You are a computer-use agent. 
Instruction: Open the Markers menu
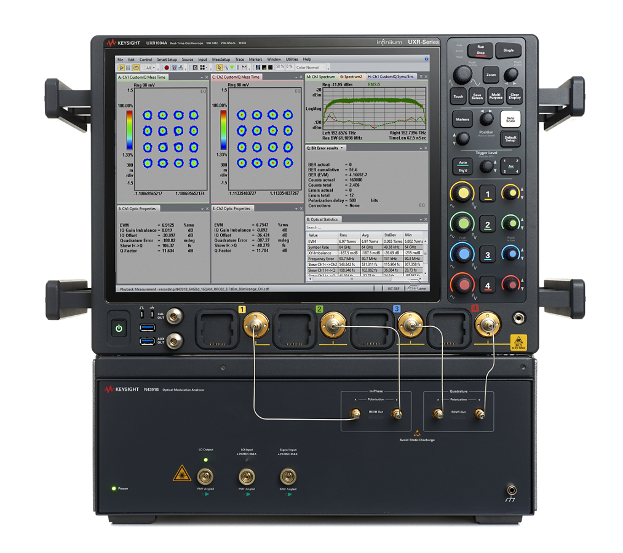tap(255, 60)
